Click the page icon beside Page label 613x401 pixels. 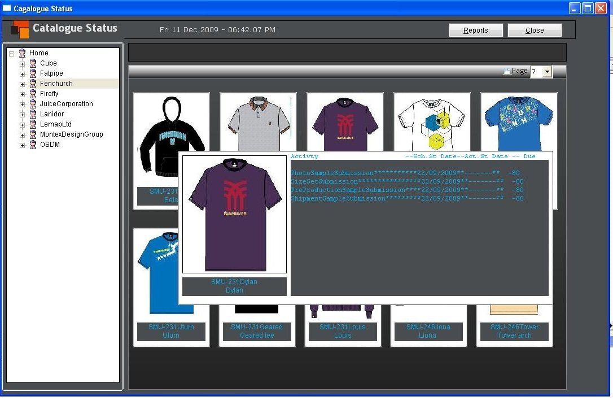click(506, 71)
